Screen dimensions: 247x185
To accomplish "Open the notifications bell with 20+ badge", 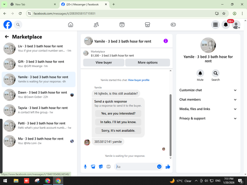I will (x=226, y=25).
